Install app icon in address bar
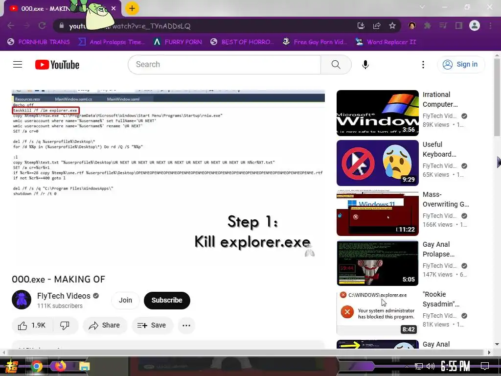This screenshot has height=376, width=501. [x=361, y=26]
